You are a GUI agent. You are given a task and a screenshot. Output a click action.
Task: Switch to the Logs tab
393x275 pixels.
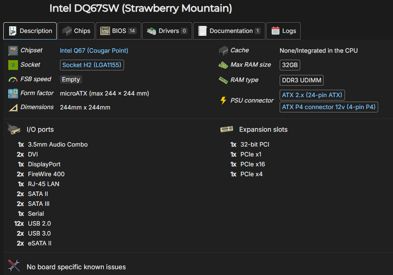tap(283, 31)
